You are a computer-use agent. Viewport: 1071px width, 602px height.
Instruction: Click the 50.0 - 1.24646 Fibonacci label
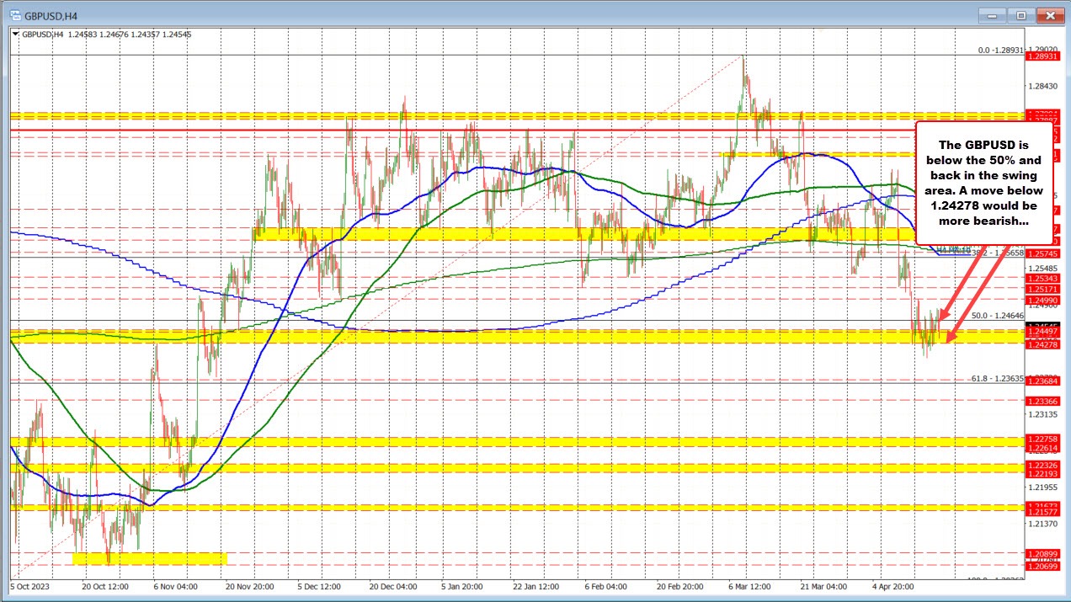[x=997, y=316]
